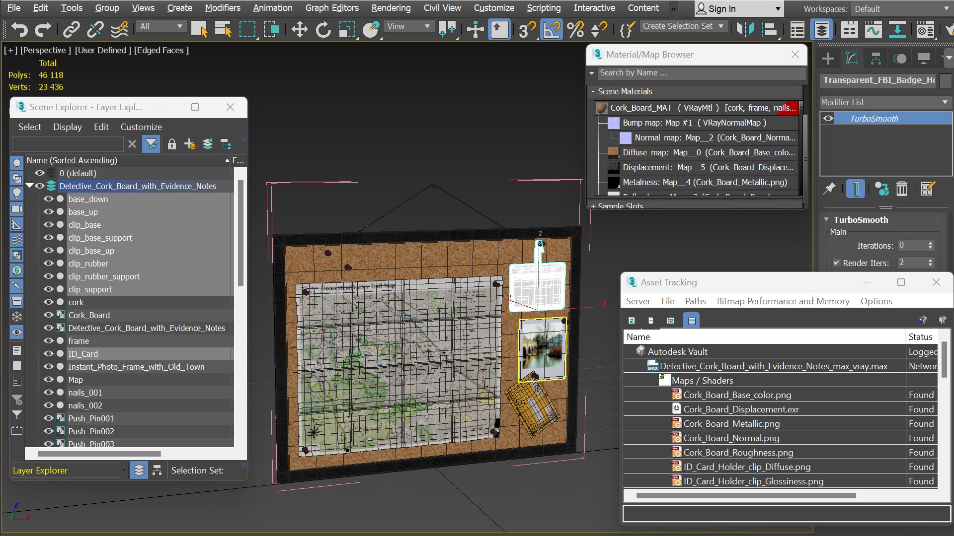Click the Mirror tool icon

click(745, 30)
